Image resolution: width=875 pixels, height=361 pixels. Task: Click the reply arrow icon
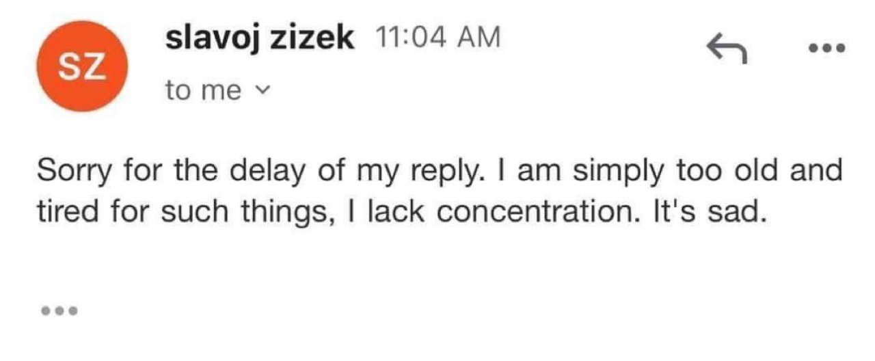(725, 49)
